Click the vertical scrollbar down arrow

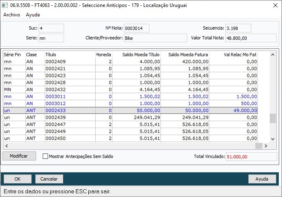tap(273, 139)
